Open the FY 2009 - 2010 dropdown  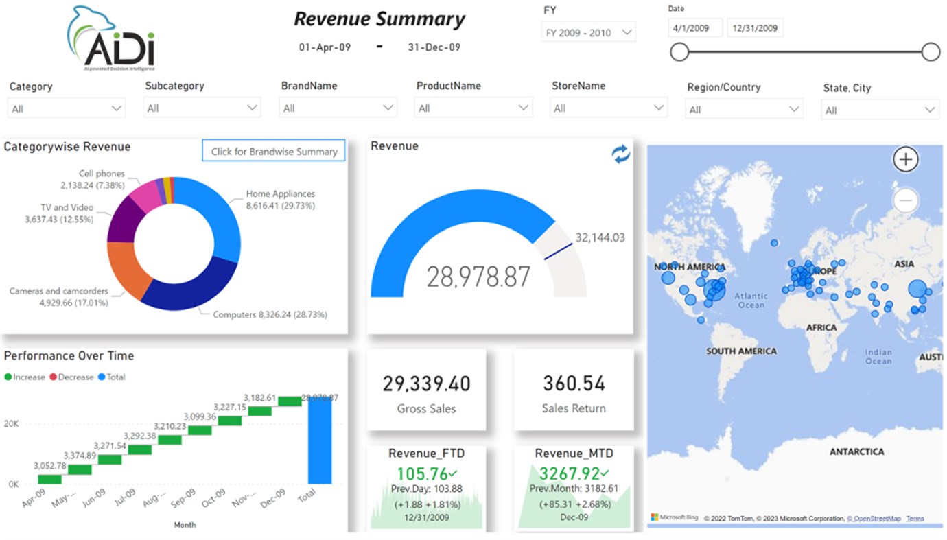coord(587,31)
